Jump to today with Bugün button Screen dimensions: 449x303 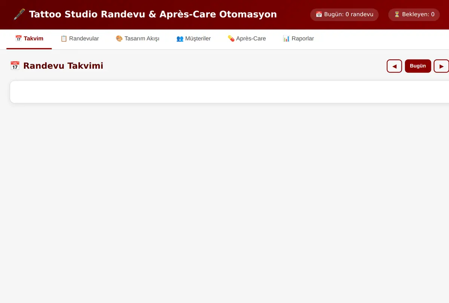[x=418, y=66]
